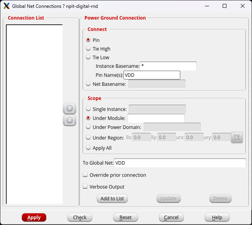252x225 pixels.
Task: Click inside the Connection List box
Action: (34, 114)
